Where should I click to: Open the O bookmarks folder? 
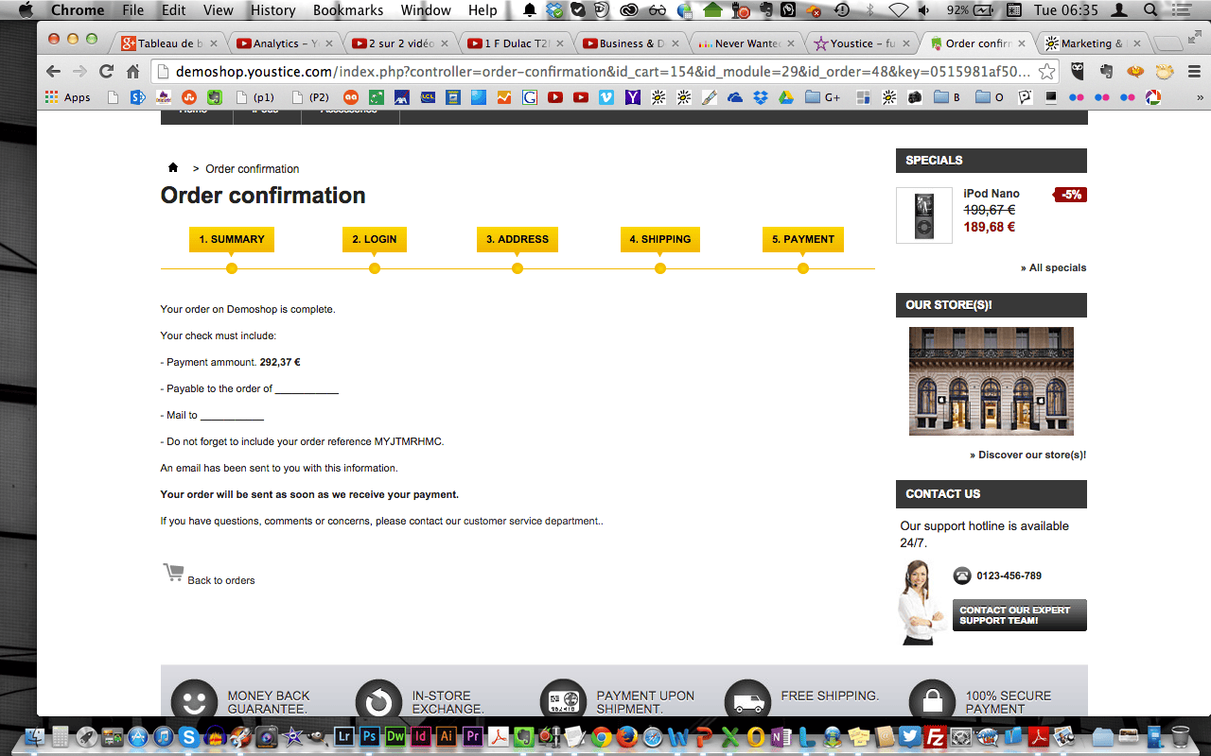990,97
